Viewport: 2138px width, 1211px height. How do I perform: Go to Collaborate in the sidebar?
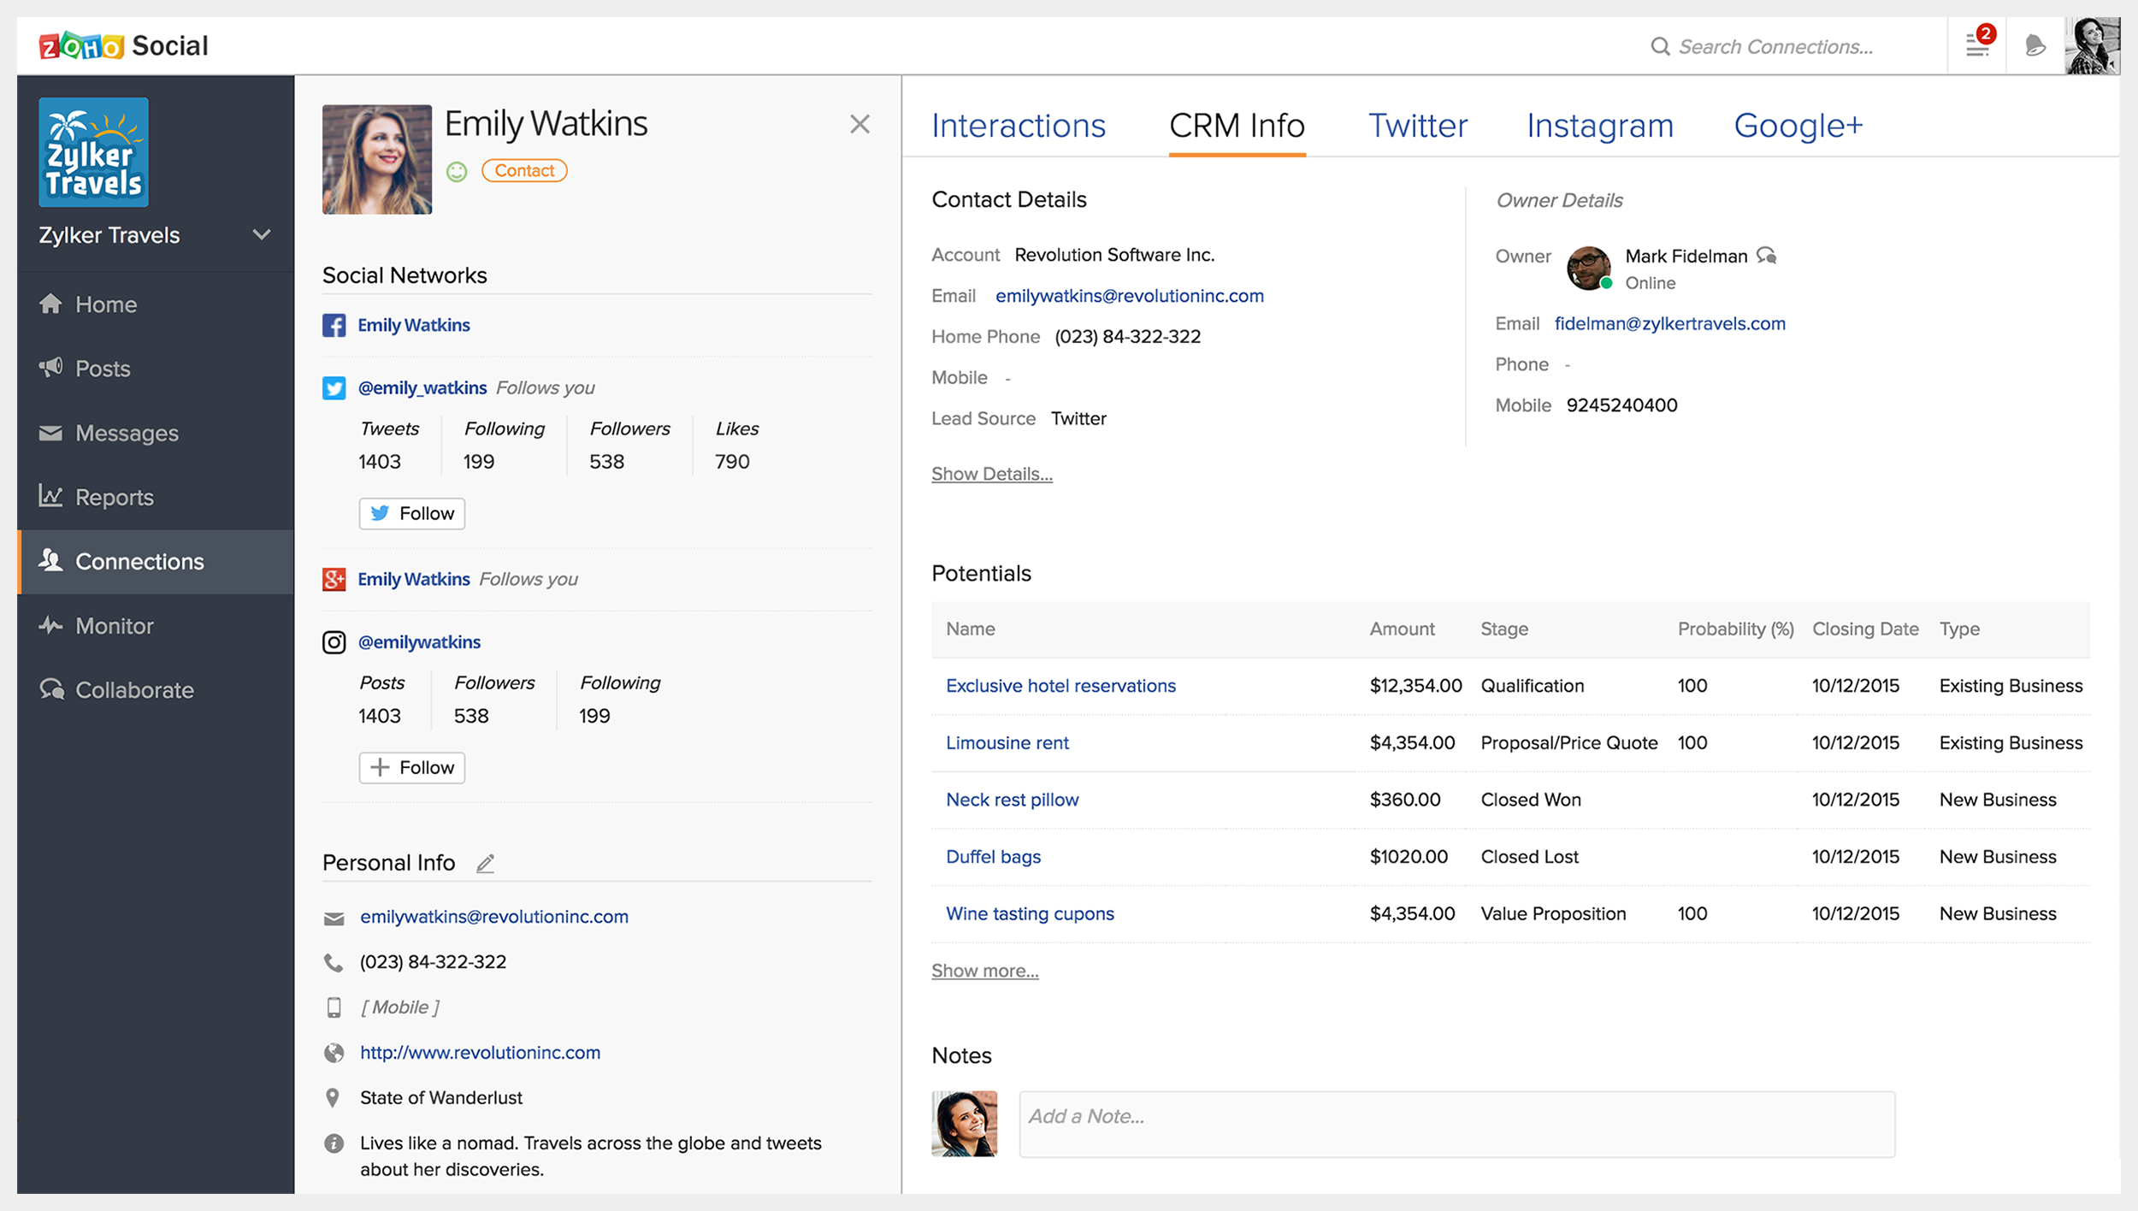(134, 690)
